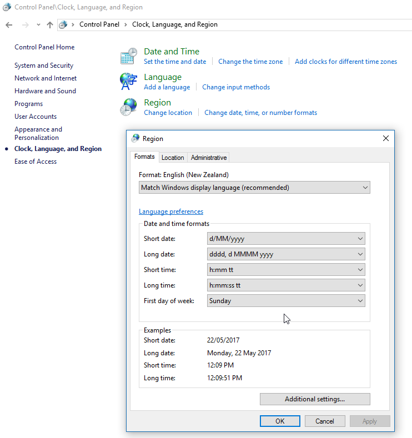Open Programs category
The width and height of the screenshot is (412, 438).
pyautogui.click(x=29, y=104)
